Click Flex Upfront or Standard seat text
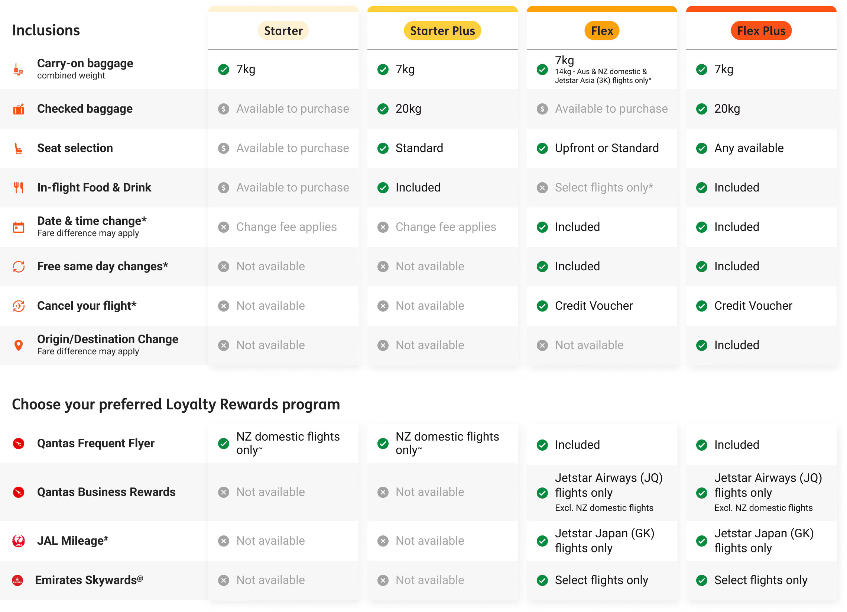Image resolution: width=847 pixels, height=612 pixels. (607, 148)
